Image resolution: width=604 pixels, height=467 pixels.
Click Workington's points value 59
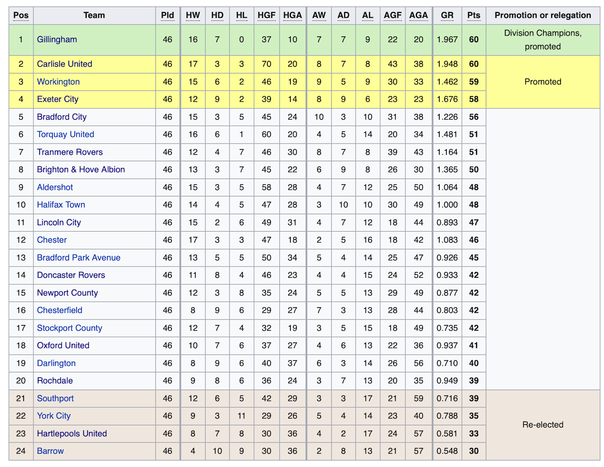pyautogui.click(x=474, y=82)
